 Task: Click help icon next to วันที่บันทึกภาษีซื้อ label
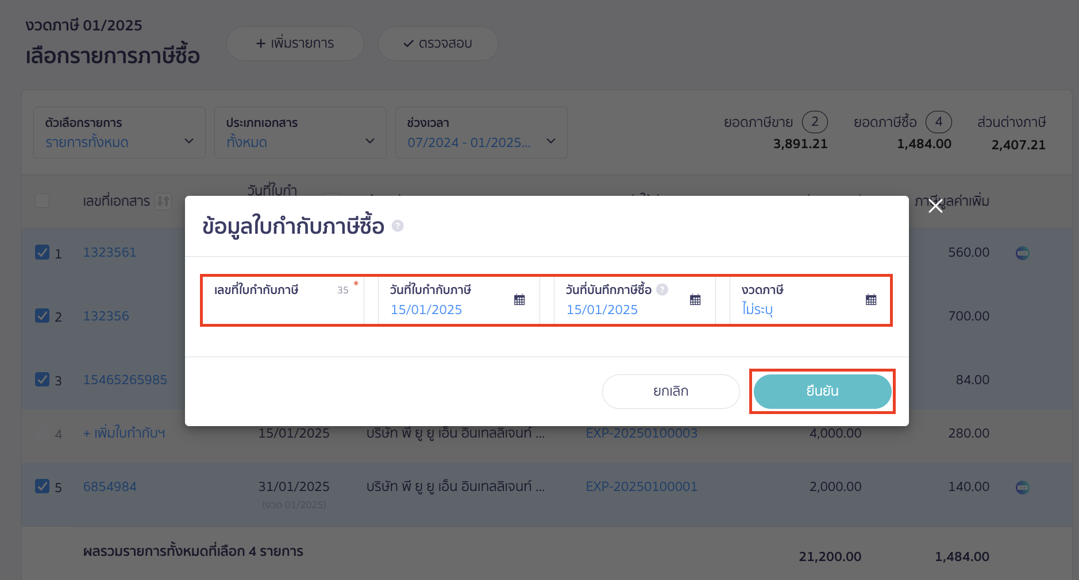662,289
